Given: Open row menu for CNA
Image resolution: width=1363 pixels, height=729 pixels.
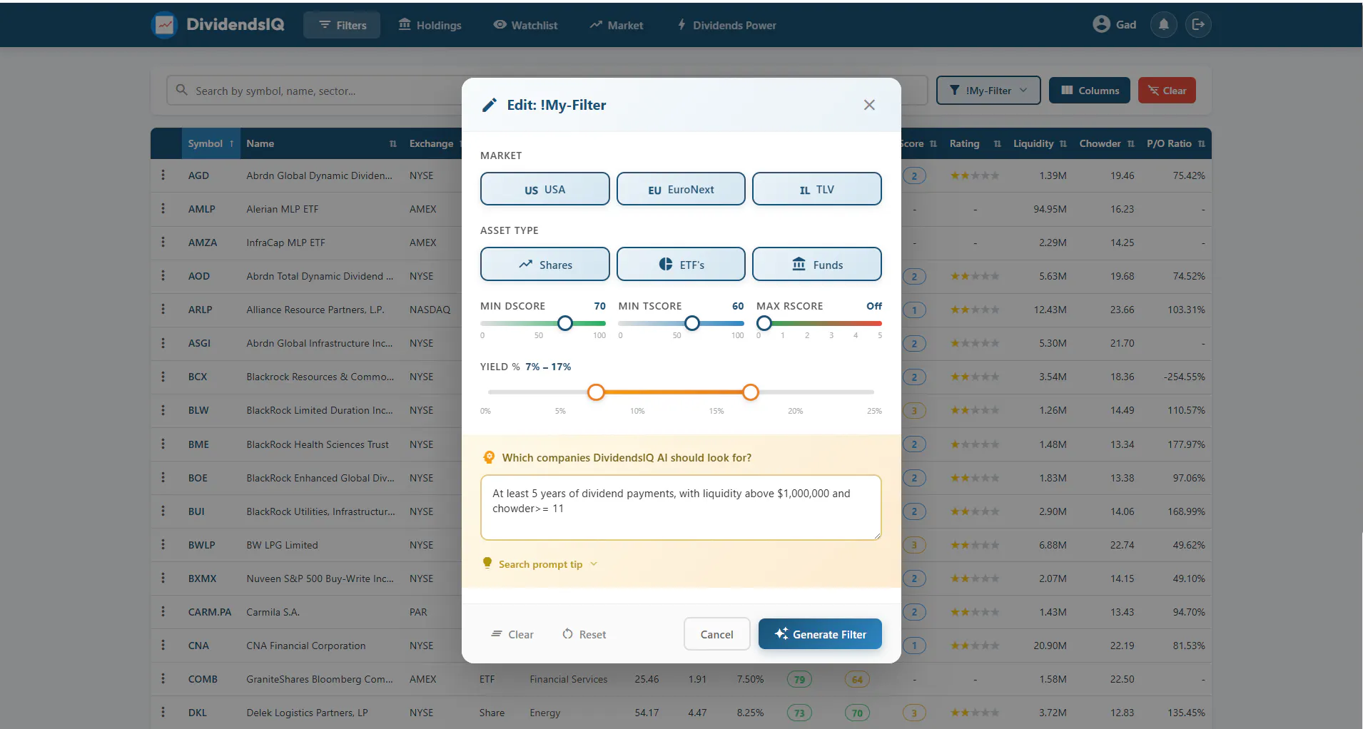Looking at the screenshot, I should (163, 645).
